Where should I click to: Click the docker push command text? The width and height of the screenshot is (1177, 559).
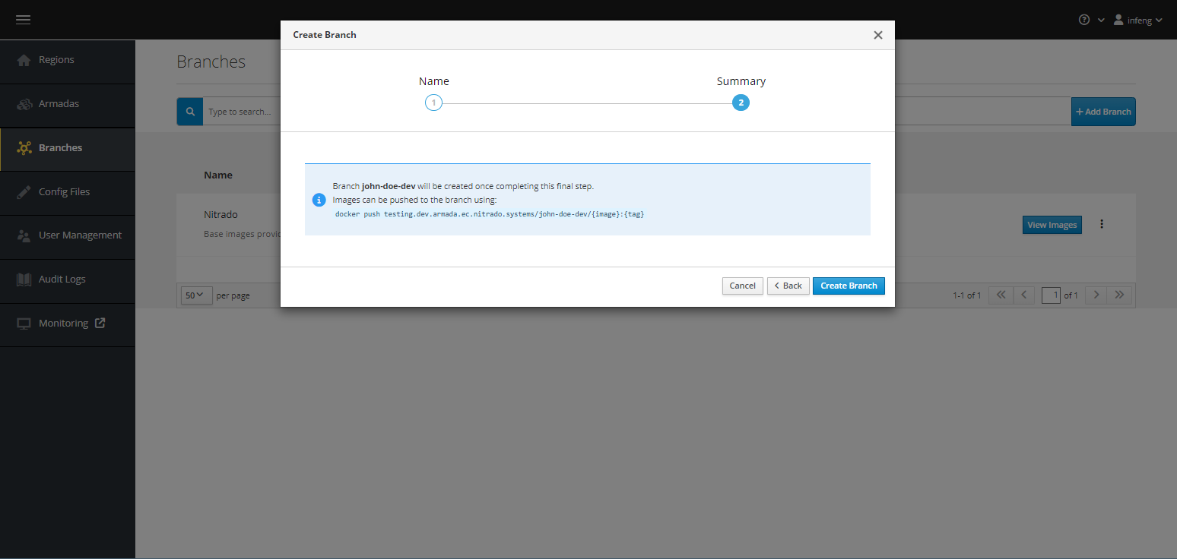coord(490,214)
